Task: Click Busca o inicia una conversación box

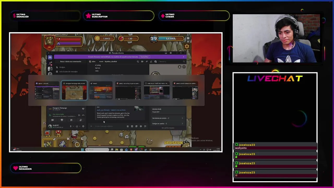Action: pos(71,62)
